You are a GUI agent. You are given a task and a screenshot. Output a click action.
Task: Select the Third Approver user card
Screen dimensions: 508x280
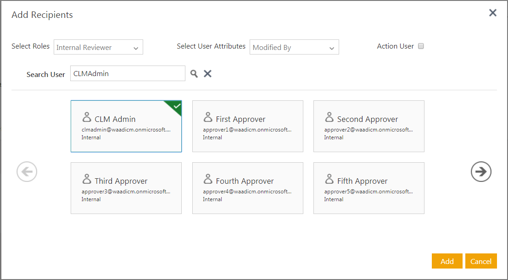tap(126, 188)
